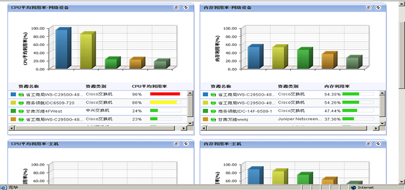Sort by 资源名称 column in CPU table
The image size is (405, 190).
[x=29, y=86]
